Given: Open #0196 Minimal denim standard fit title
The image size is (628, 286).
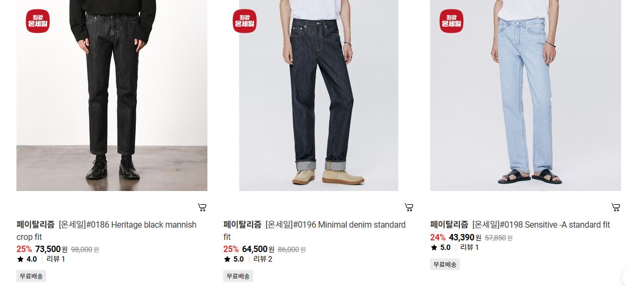Looking at the screenshot, I should pos(335,231).
